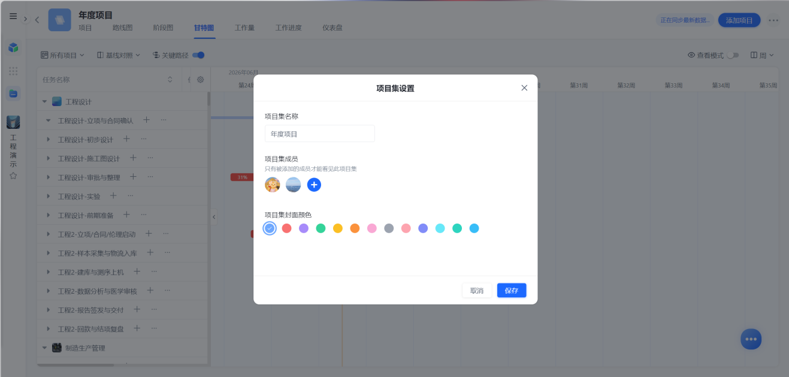Open more options for 工程2-回款与结项复盘

(x=154, y=328)
